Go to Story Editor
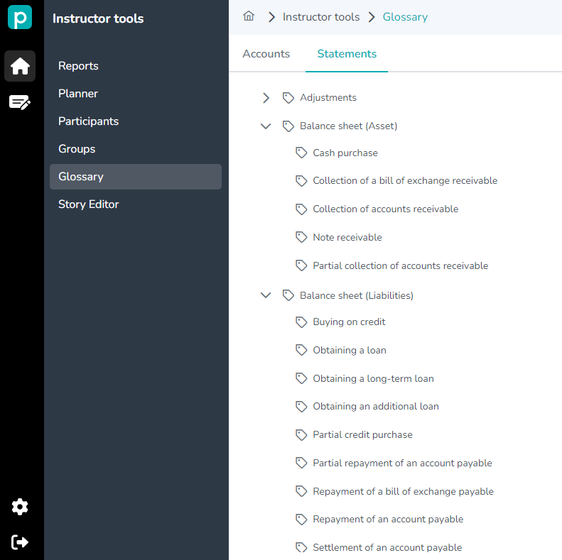This screenshot has width=562, height=560. pos(89,204)
